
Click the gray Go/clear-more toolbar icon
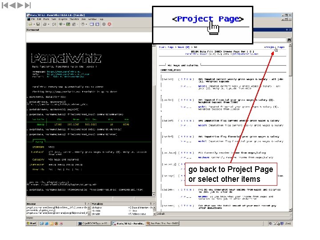(104, 24)
